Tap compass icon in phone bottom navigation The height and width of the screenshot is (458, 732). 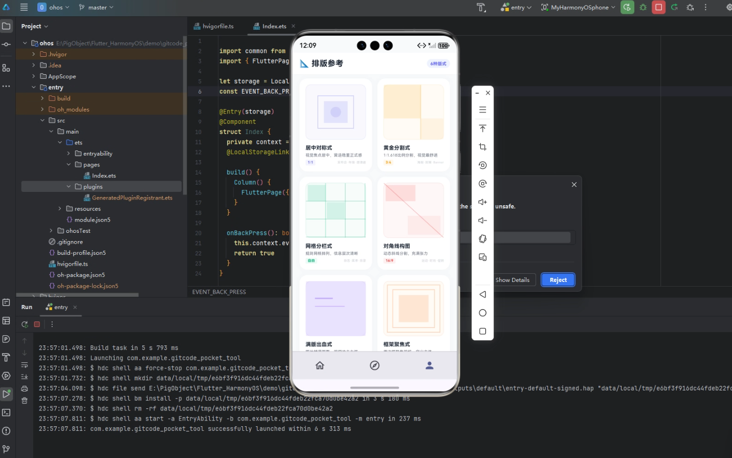[374, 365]
